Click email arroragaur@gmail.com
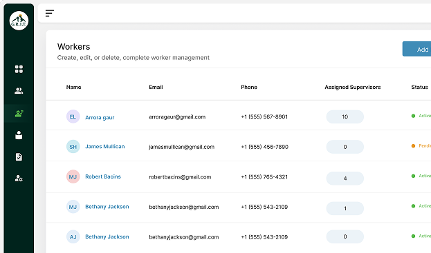 pos(177,117)
